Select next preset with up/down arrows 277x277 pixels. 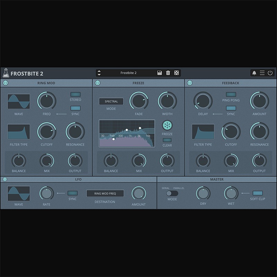tap(99, 73)
